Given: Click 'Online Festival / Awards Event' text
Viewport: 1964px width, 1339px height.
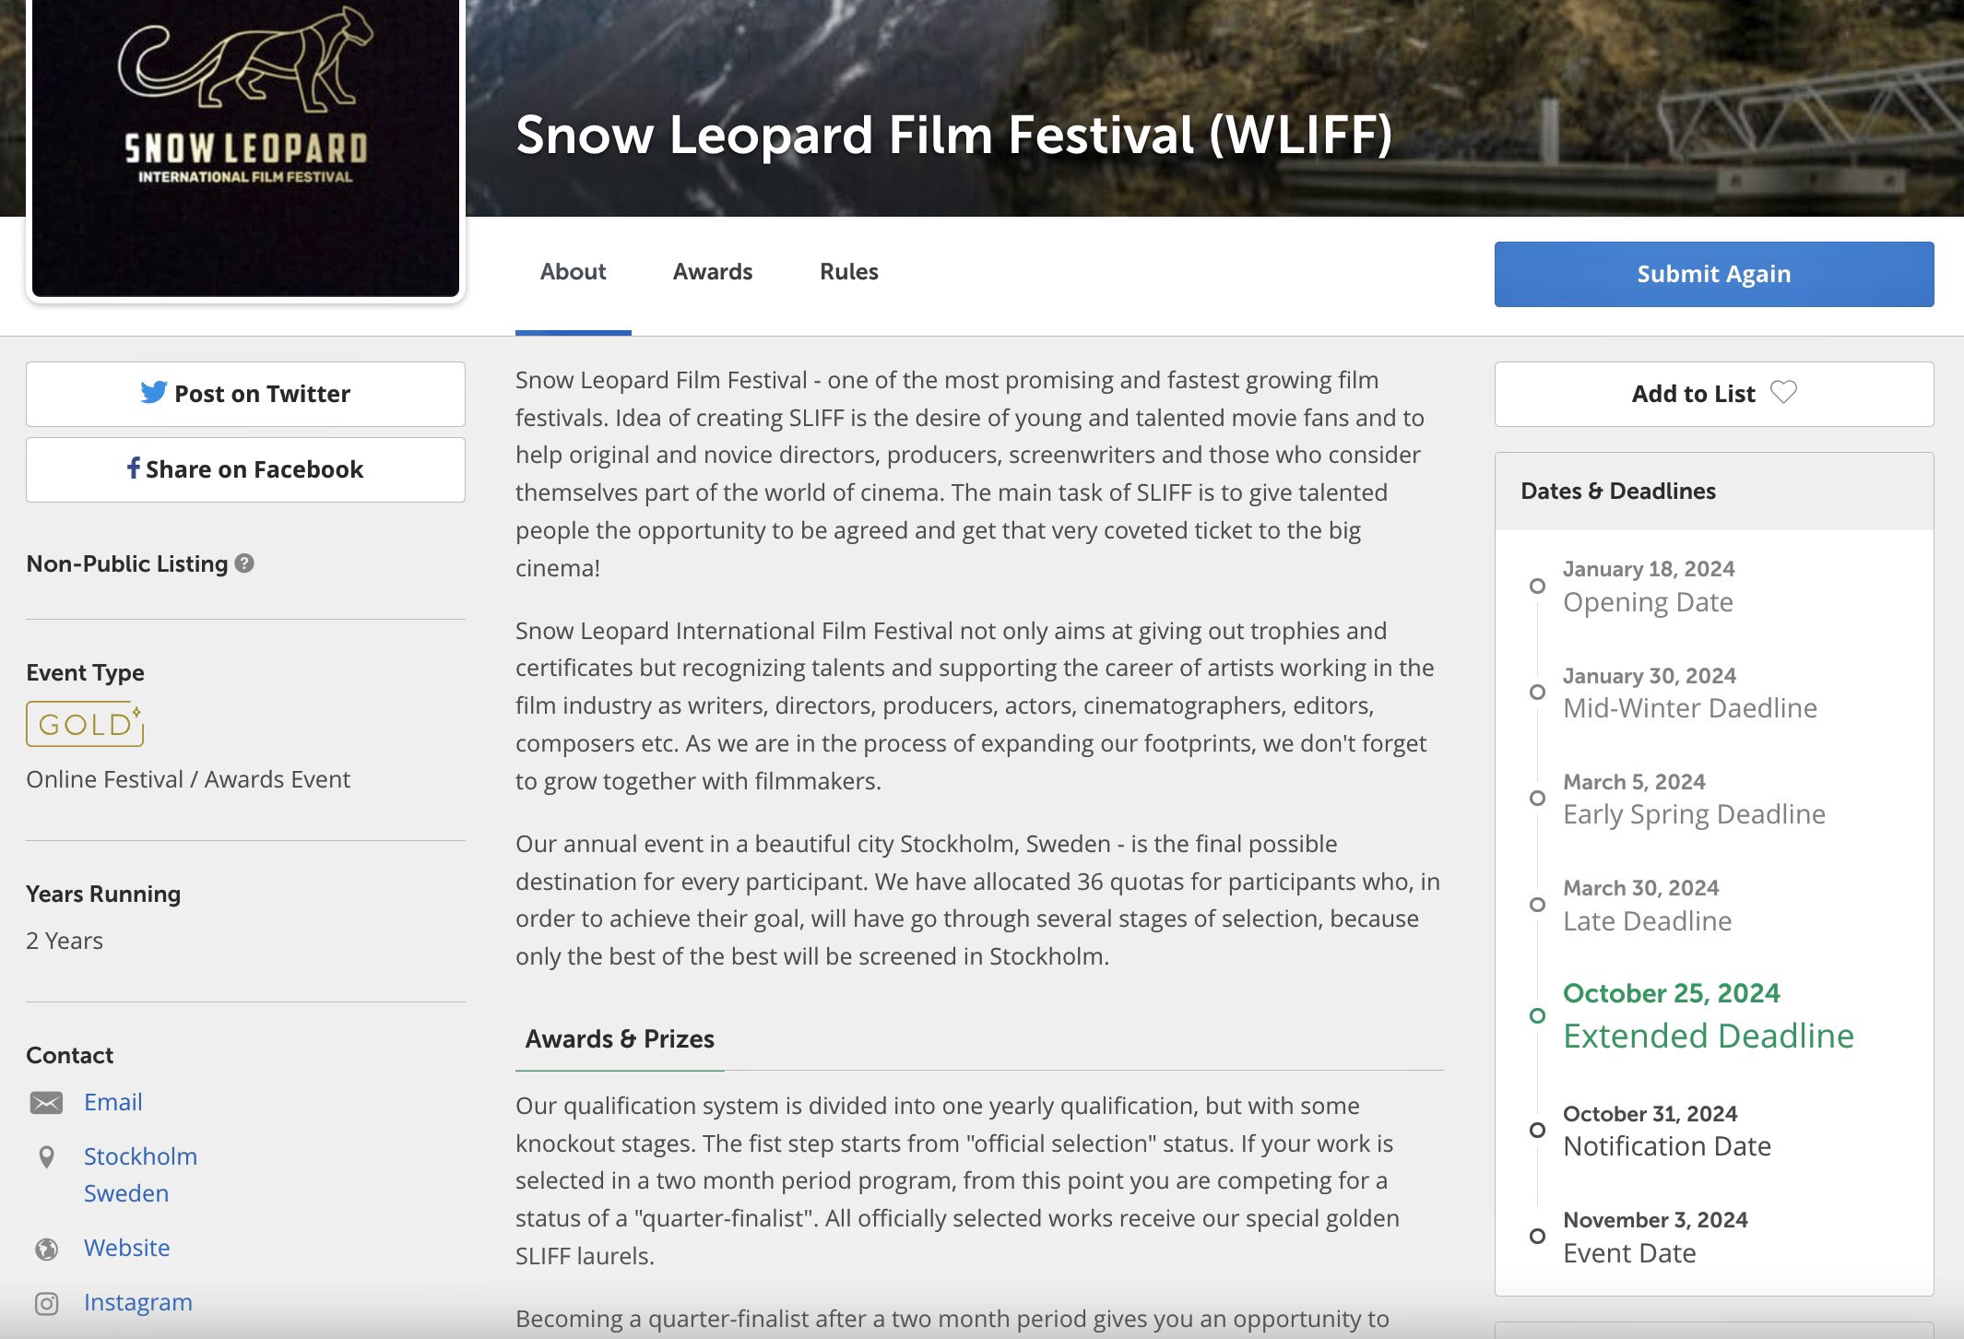Looking at the screenshot, I should click(x=188, y=779).
